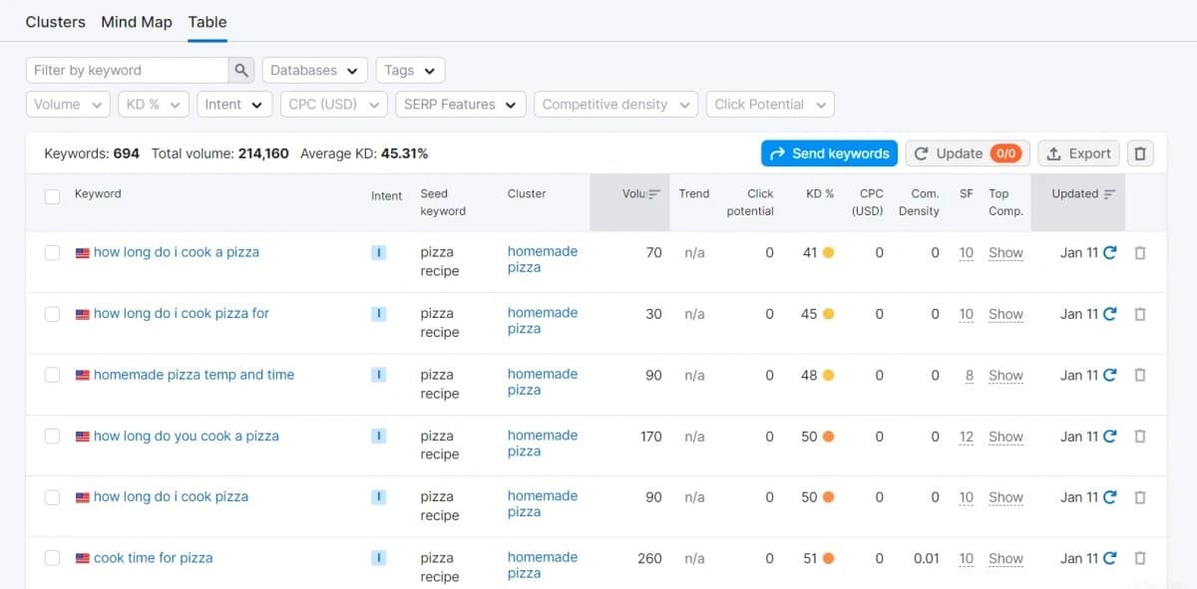Click in the Filter by keyword field

pyautogui.click(x=128, y=71)
